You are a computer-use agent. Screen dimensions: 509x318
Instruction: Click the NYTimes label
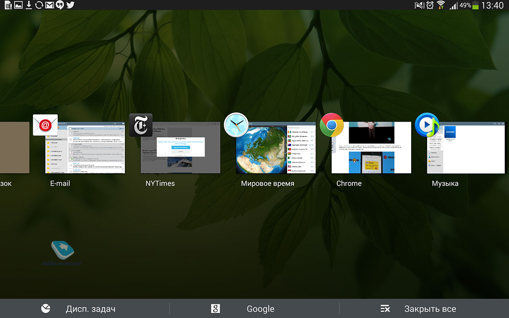(160, 183)
